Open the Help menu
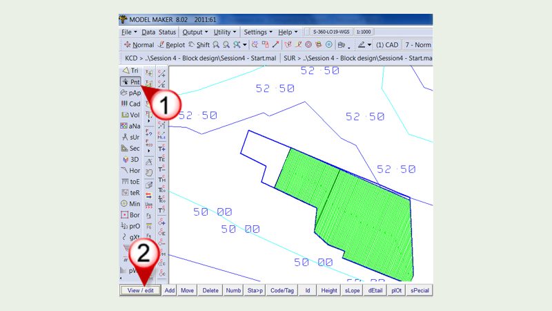This screenshot has width=552, height=311. click(288, 32)
